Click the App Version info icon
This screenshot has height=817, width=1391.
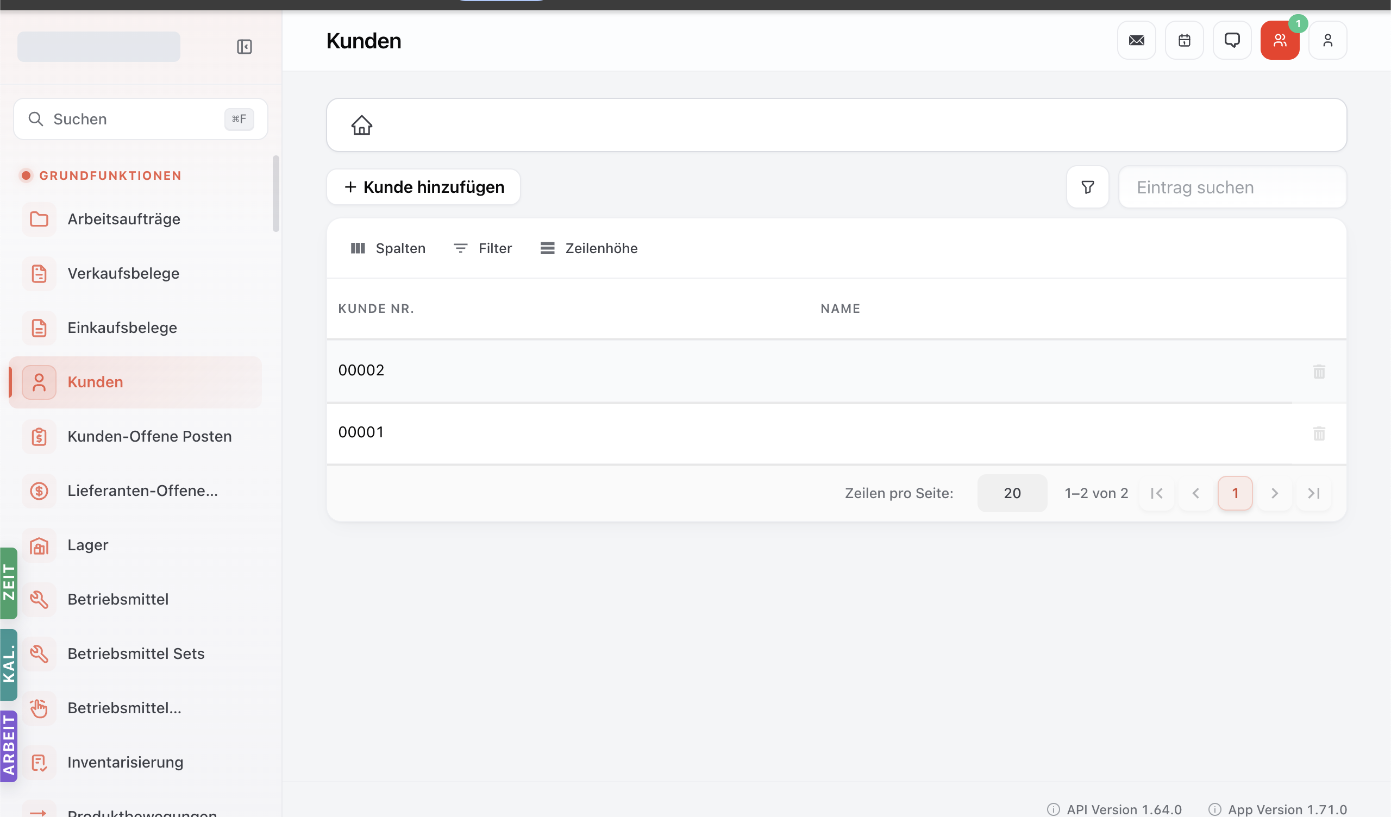point(1214,809)
